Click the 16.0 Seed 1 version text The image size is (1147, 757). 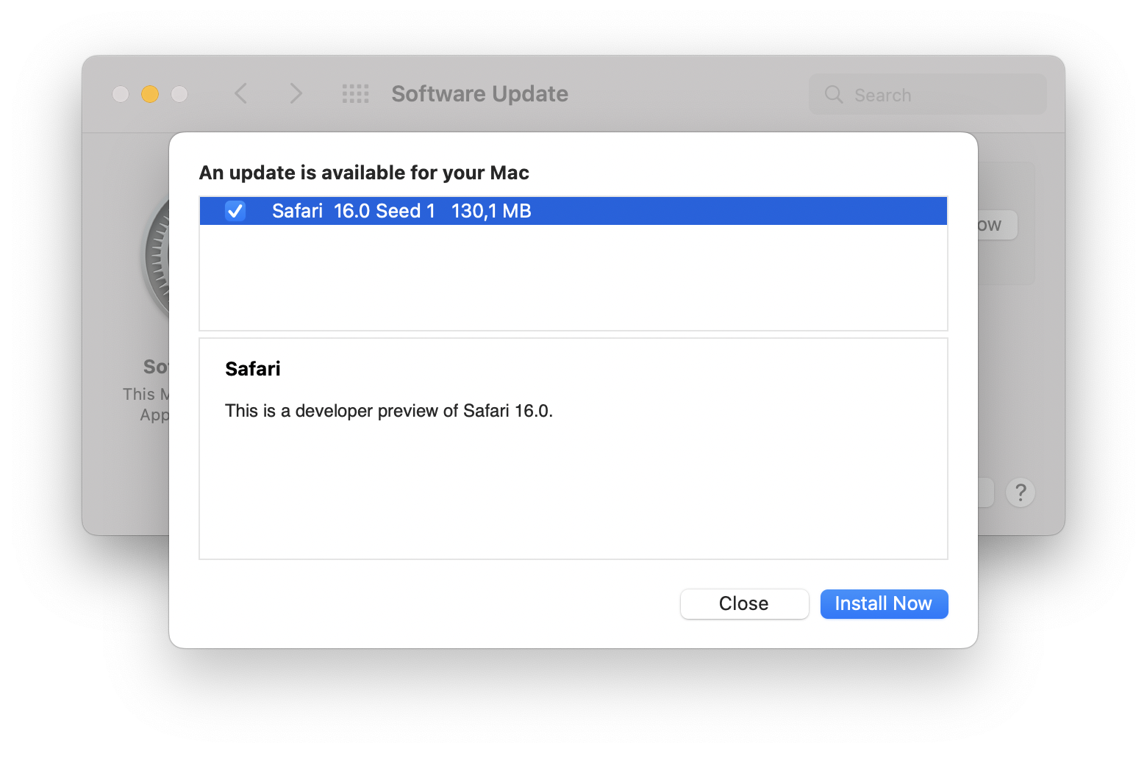pyautogui.click(x=385, y=211)
